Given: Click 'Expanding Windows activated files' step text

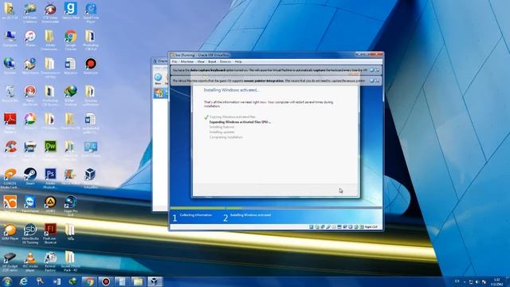Looking at the screenshot, I should pos(240,122).
